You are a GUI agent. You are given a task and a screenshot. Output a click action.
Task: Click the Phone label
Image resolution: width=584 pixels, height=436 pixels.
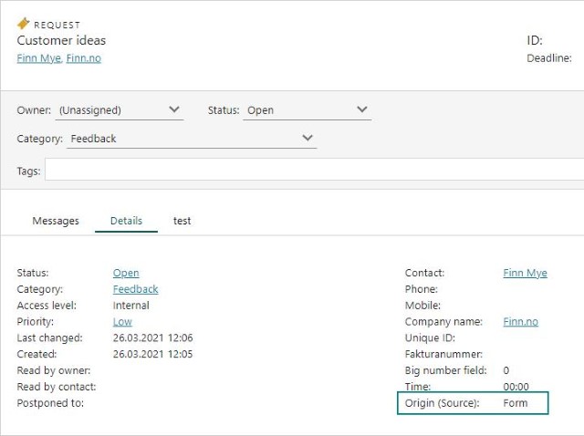(x=422, y=289)
